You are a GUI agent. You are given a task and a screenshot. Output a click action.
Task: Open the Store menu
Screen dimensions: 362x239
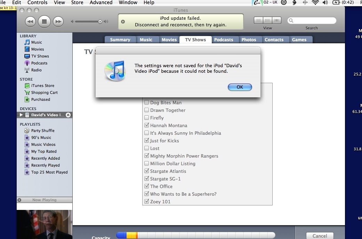[77, 2]
